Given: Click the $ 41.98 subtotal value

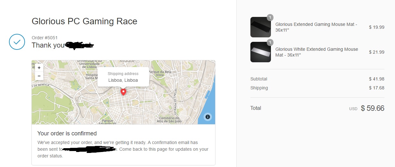Looking at the screenshot, I should click(376, 79).
